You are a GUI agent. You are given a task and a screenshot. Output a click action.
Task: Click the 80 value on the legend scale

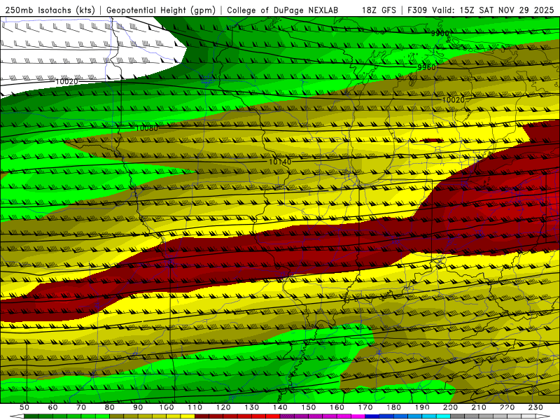pos(110,407)
